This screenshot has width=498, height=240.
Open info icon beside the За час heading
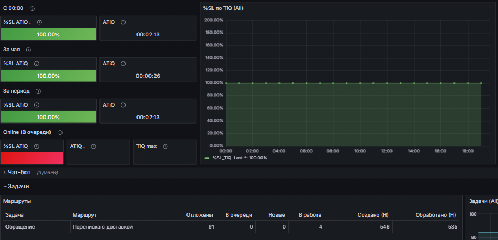pos(28,50)
